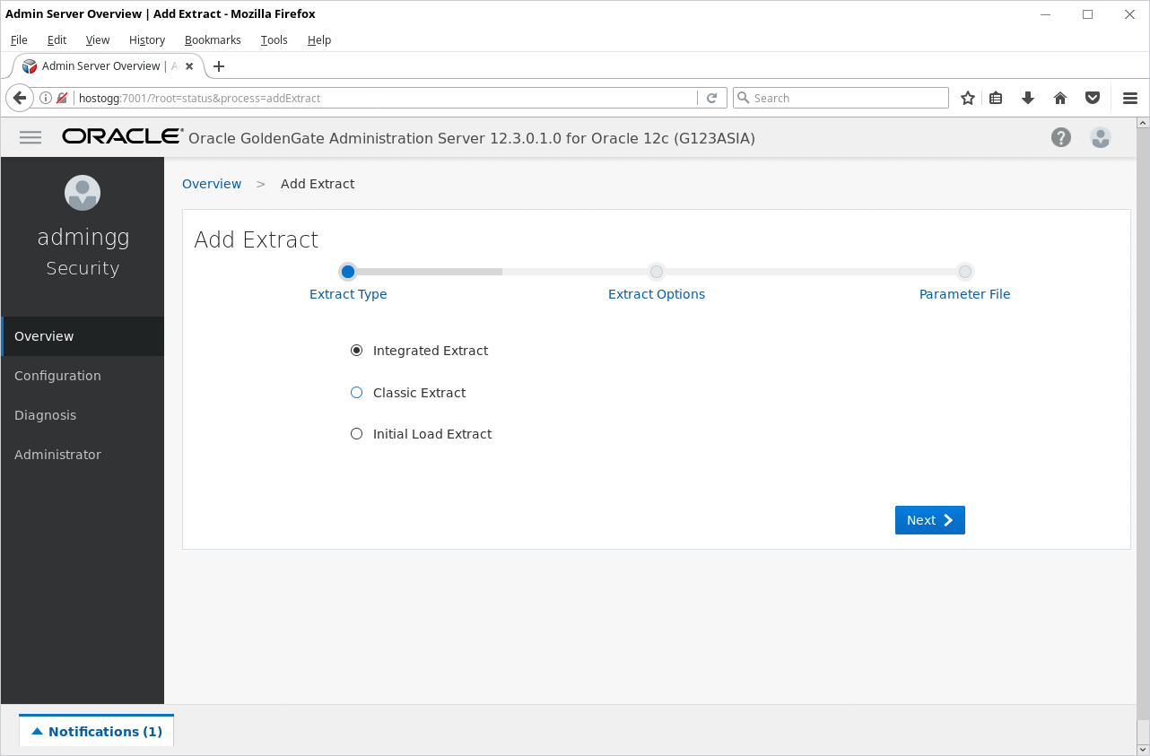Select Administrator in the sidebar

coord(83,455)
